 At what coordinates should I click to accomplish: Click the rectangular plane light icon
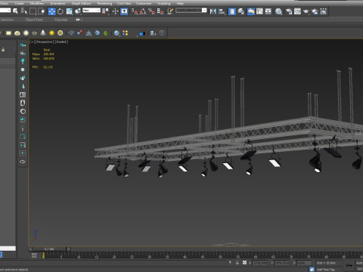pyautogui.click(x=8, y=33)
